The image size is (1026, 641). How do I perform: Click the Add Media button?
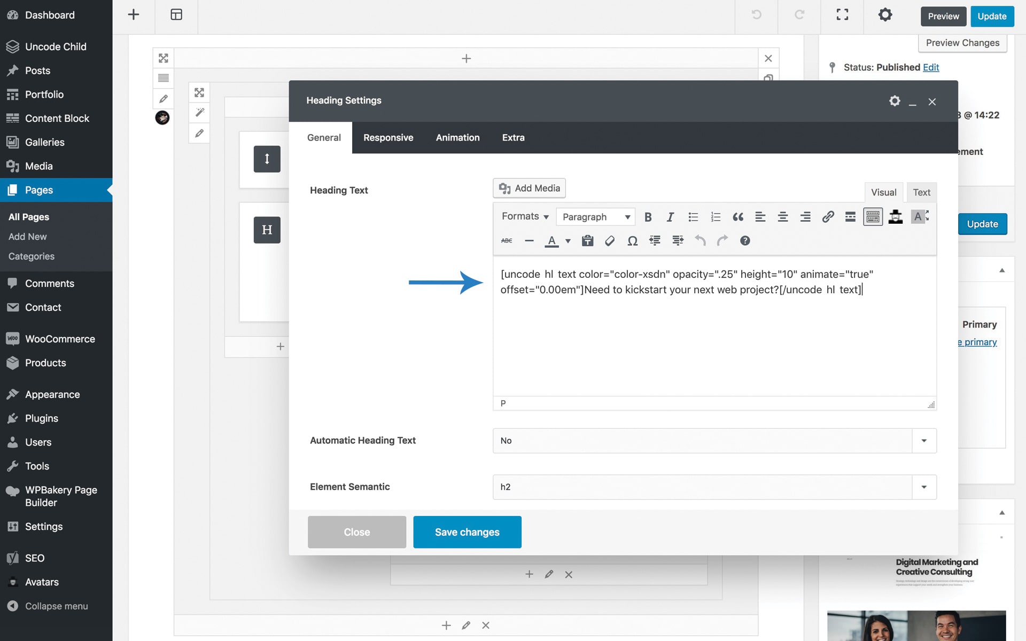click(529, 188)
